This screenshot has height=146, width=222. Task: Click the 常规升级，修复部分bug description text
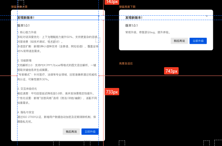[x=148, y=32]
